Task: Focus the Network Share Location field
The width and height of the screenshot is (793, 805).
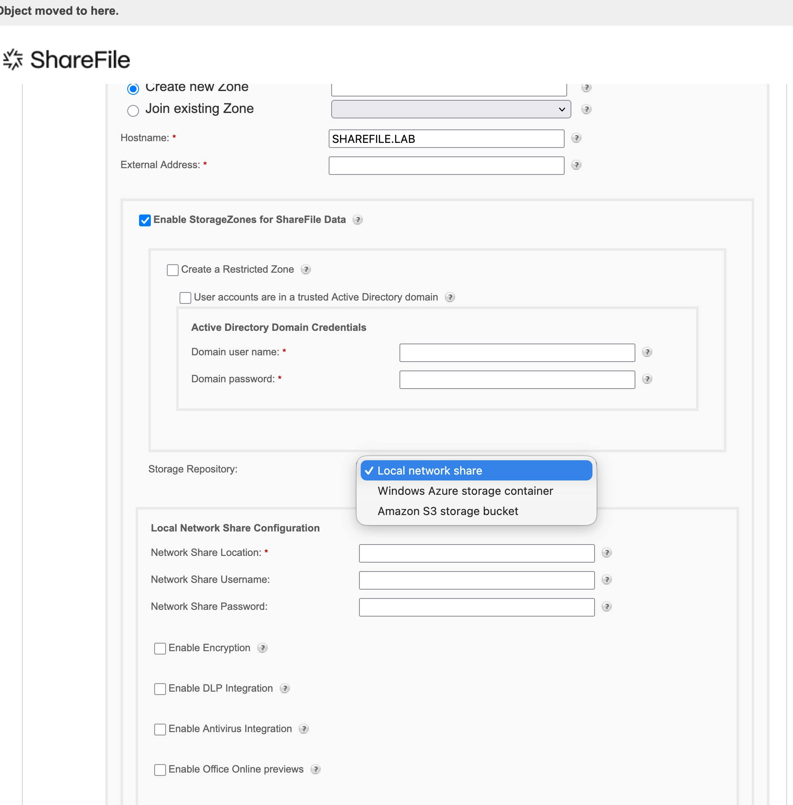Action: 477,553
